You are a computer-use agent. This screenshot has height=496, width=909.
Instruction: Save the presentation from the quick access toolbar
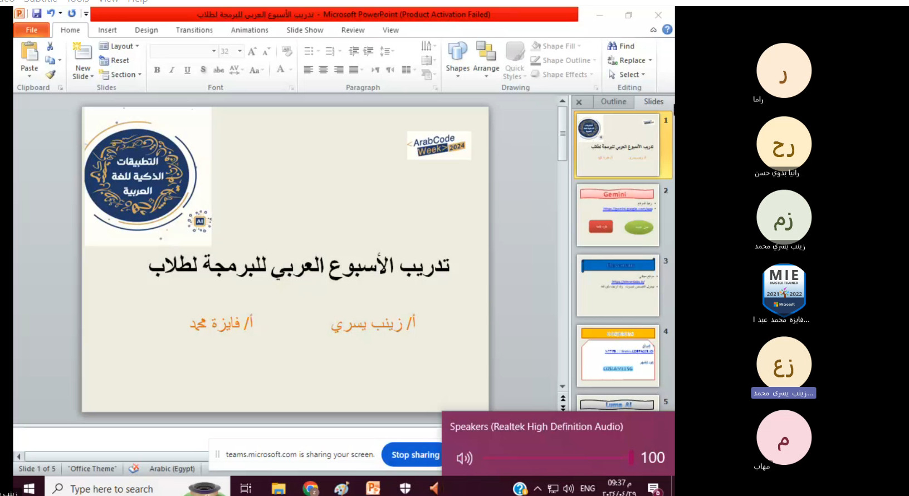(37, 13)
